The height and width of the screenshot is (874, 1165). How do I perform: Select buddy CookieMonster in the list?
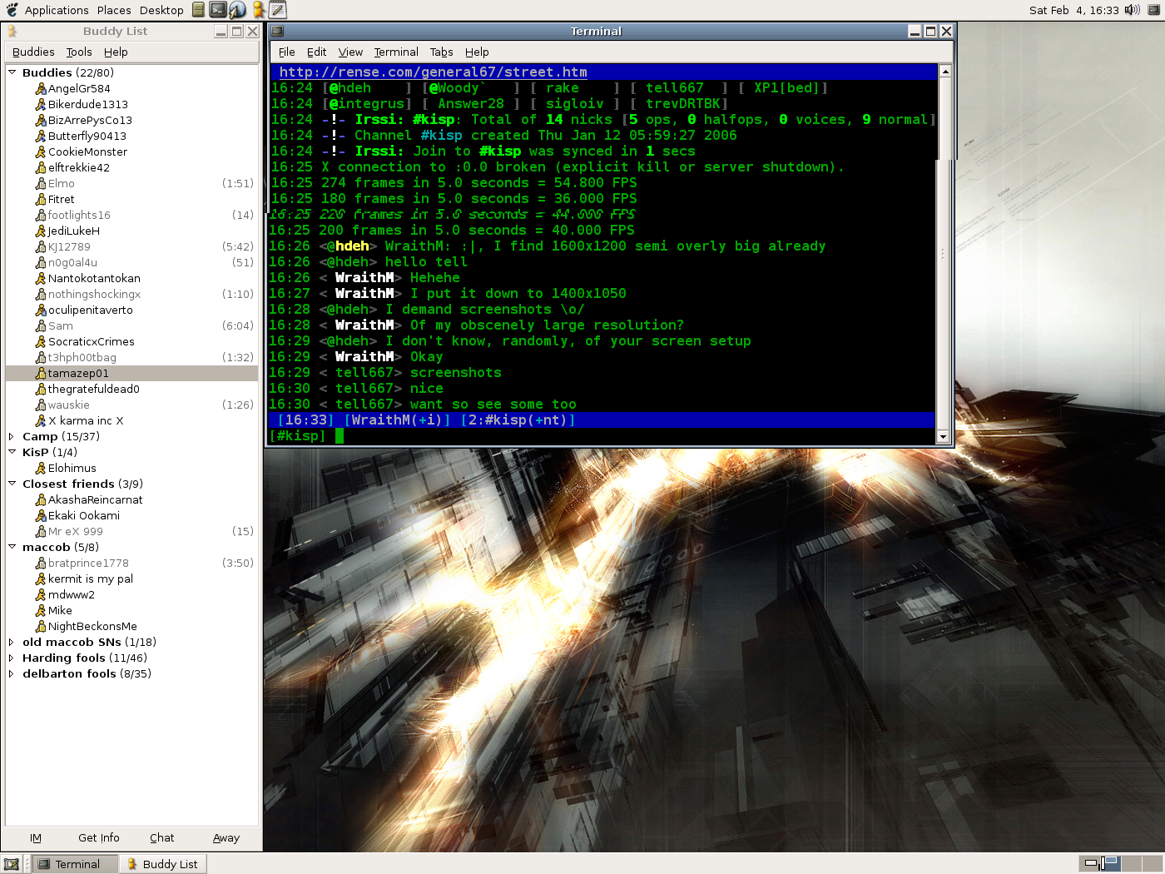pos(87,151)
